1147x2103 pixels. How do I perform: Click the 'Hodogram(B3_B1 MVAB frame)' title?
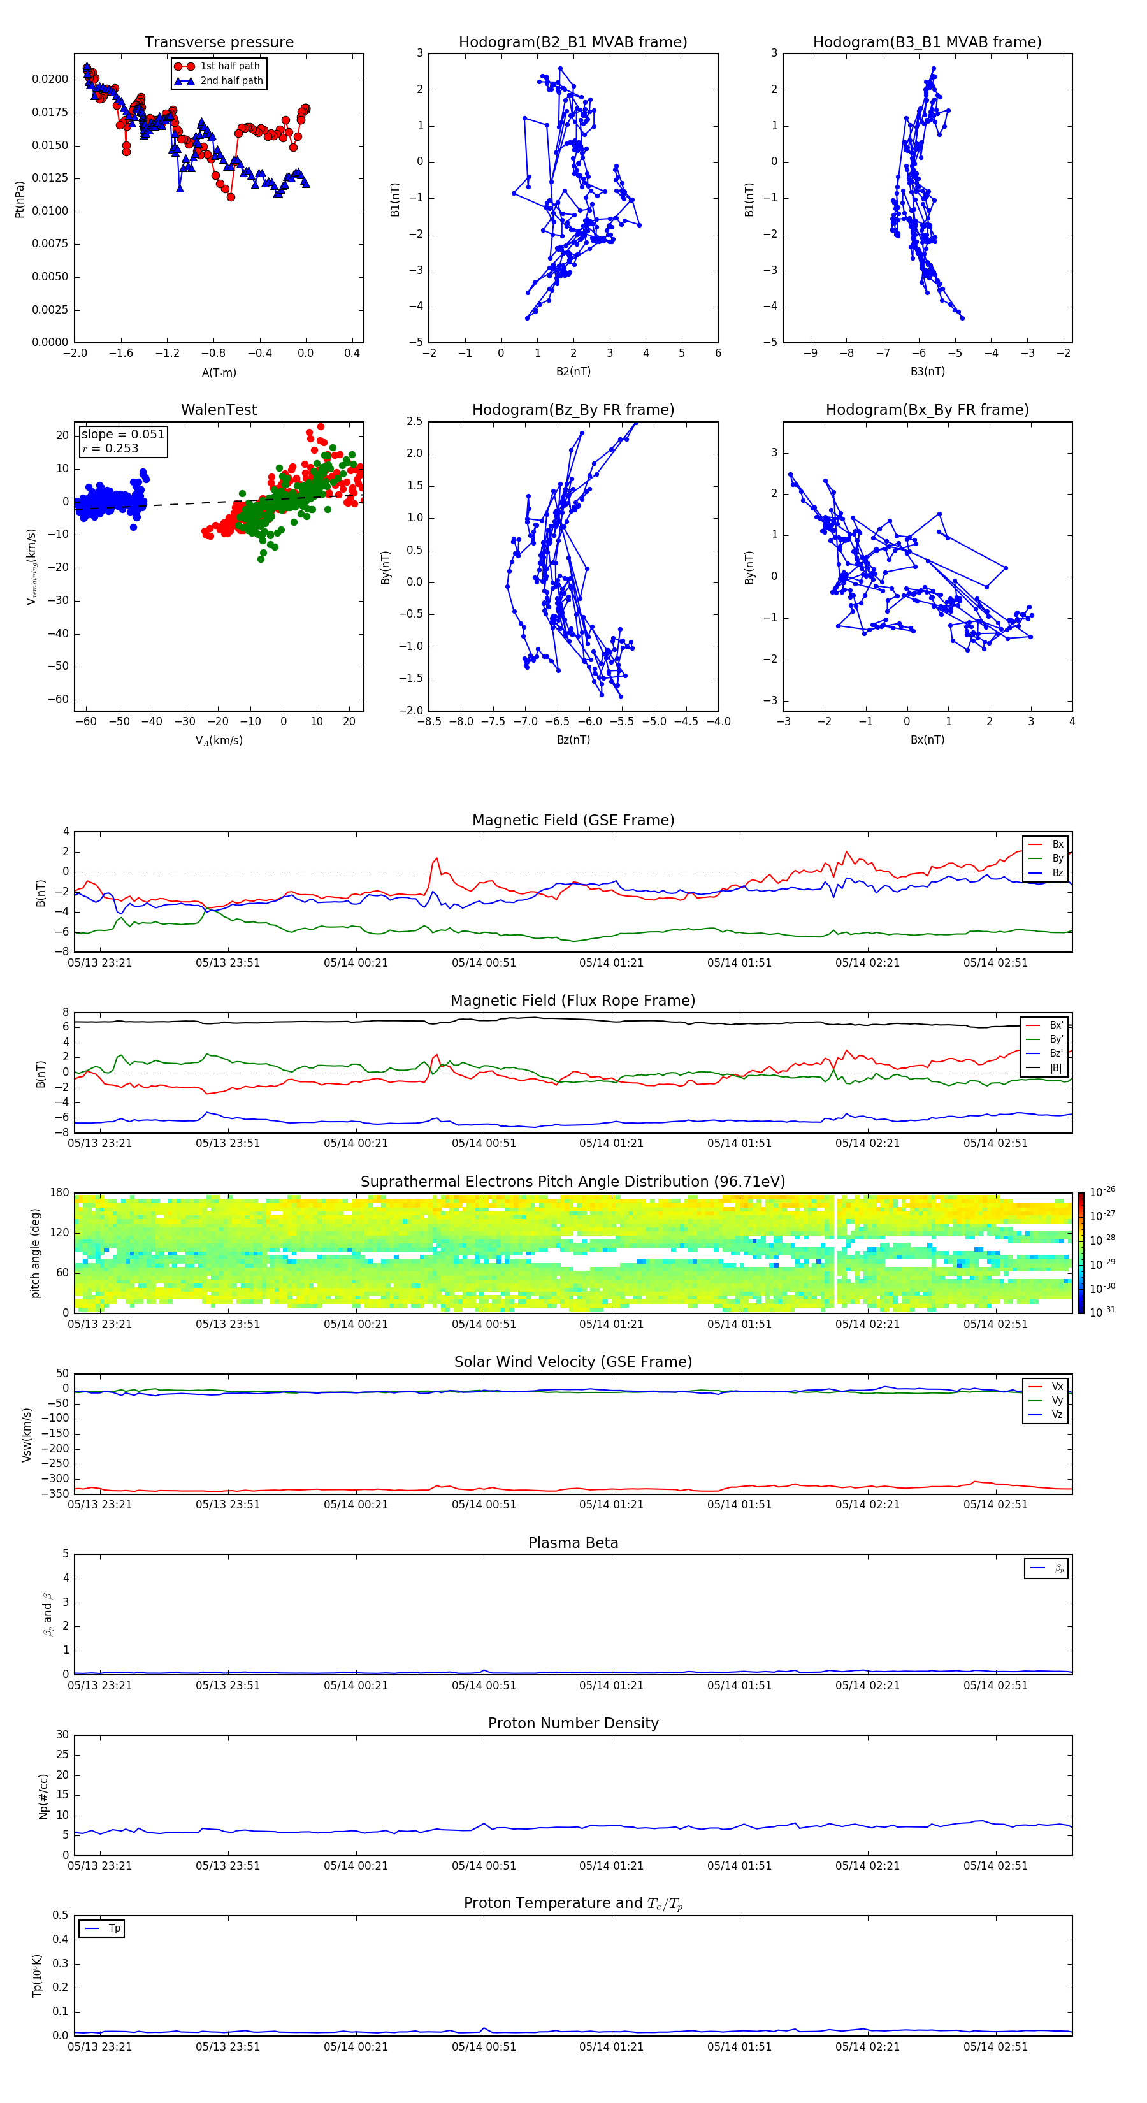click(927, 41)
